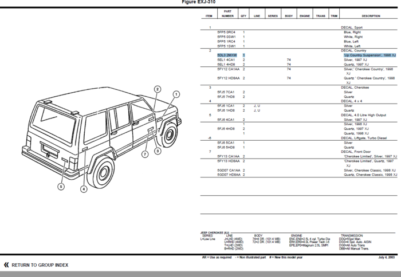The width and height of the screenshot is (401, 277).
Task: Select part number 5FJ6 4CA1
Action: (x=226, y=120)
